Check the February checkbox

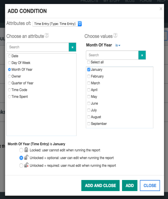pyautogui.click(x=89, y=76)
